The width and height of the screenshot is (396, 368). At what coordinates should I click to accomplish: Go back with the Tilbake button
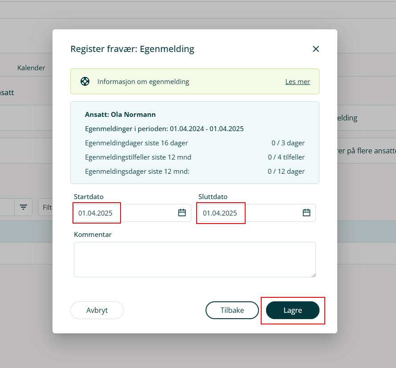point(232,310)
